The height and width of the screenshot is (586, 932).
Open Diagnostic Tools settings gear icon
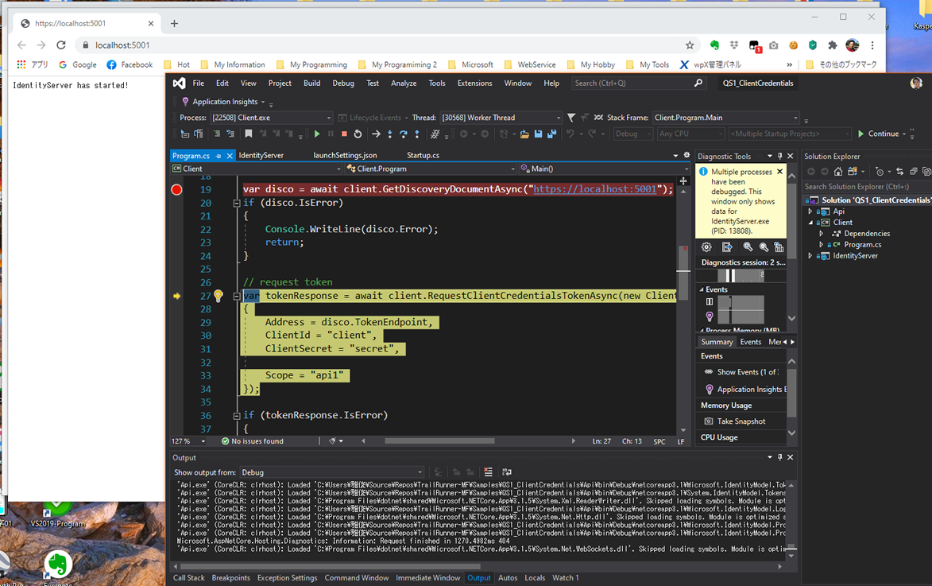(x=706, y=246)
